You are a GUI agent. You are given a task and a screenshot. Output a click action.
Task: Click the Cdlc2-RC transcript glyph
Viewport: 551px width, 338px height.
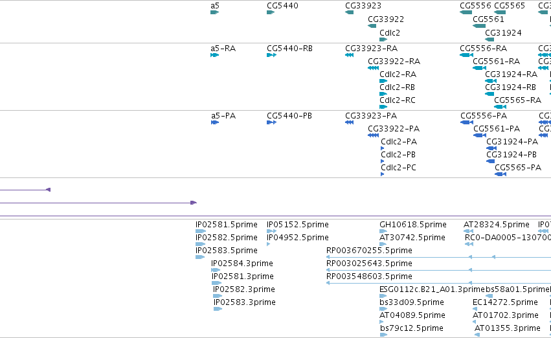383,107
